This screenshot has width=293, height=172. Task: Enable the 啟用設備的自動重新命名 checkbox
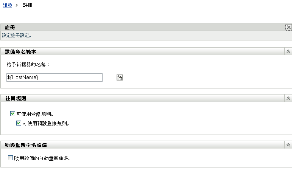[11, 158]
